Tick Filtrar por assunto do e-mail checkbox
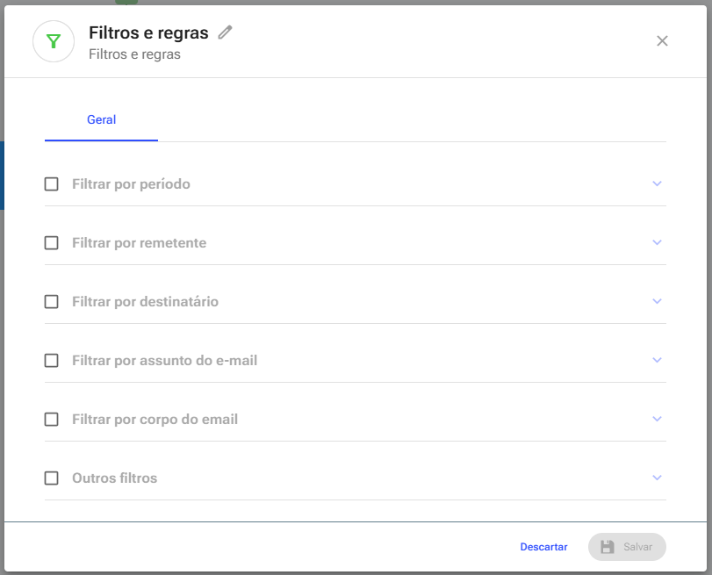Screen dimensions: 712x575 pos(51,361)
